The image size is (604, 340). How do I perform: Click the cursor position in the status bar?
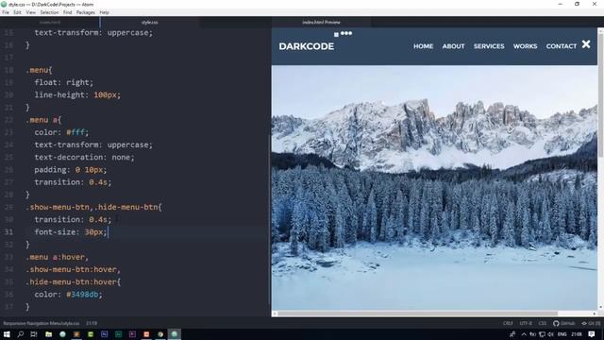pyautogui.click(x=92, y=323)
